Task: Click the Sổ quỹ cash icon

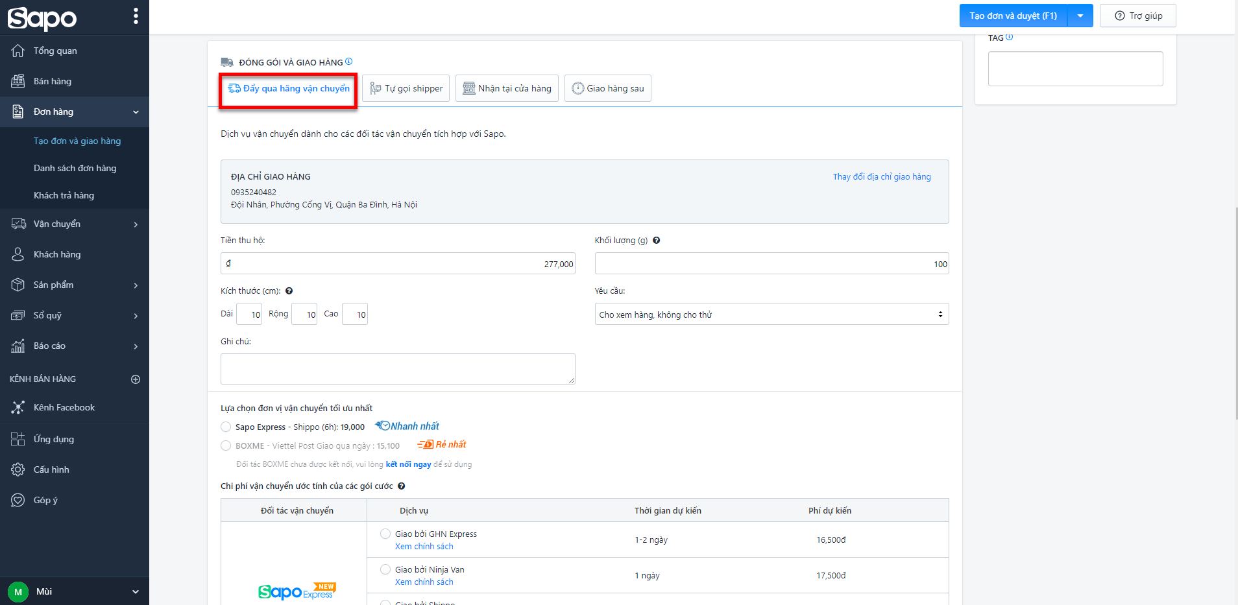Action: point(18,315)
